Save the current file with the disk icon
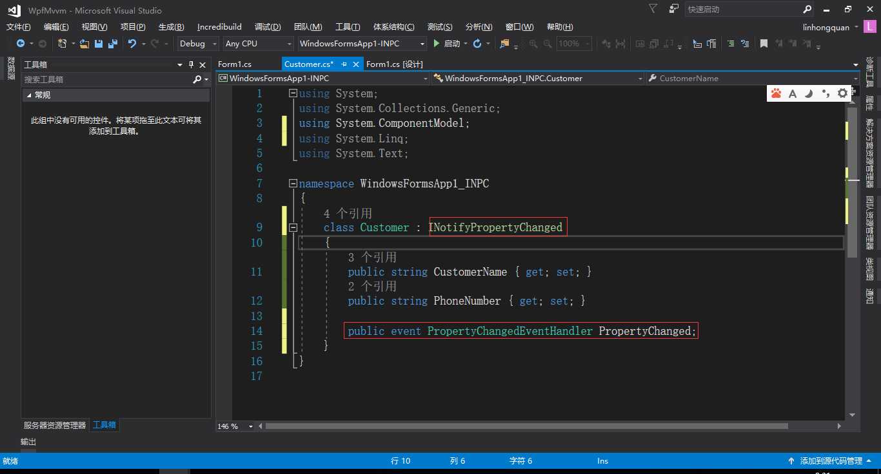 click(x=99, y=44)
